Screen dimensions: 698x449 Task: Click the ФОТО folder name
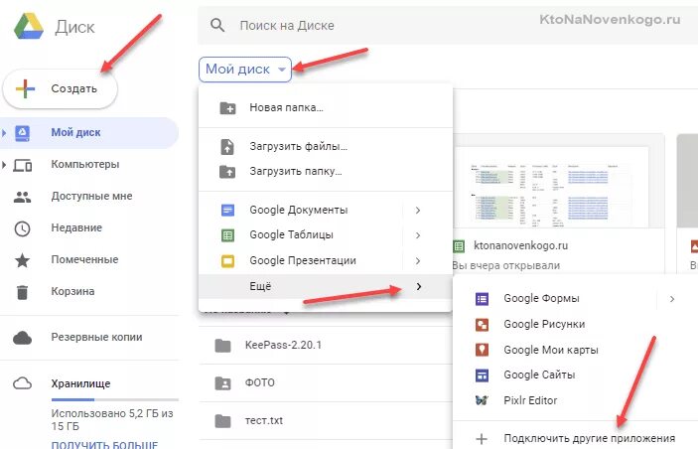click(x=260, y=383)
